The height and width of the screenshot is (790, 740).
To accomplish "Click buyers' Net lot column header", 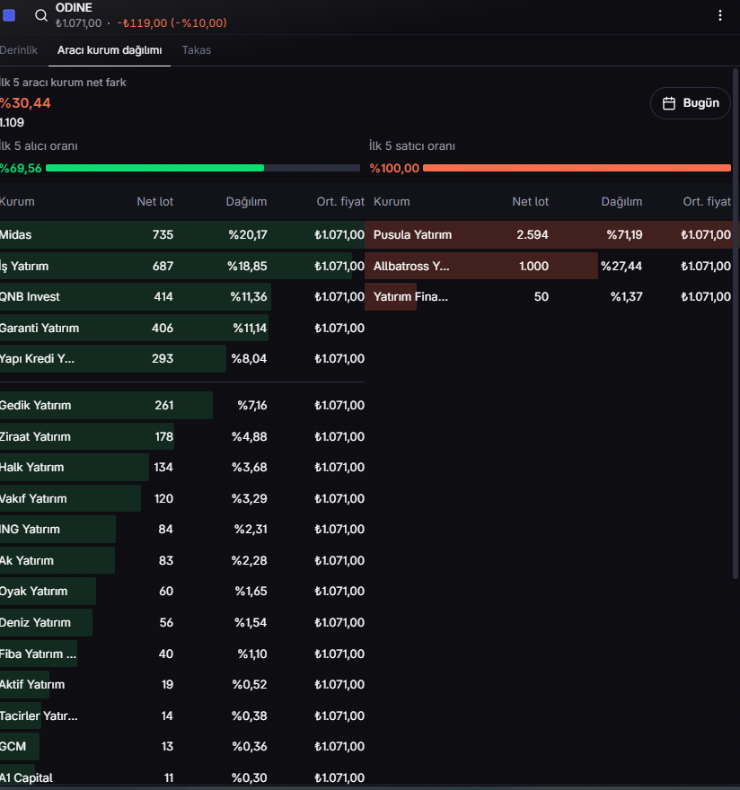I will click(x=154, y=201).
